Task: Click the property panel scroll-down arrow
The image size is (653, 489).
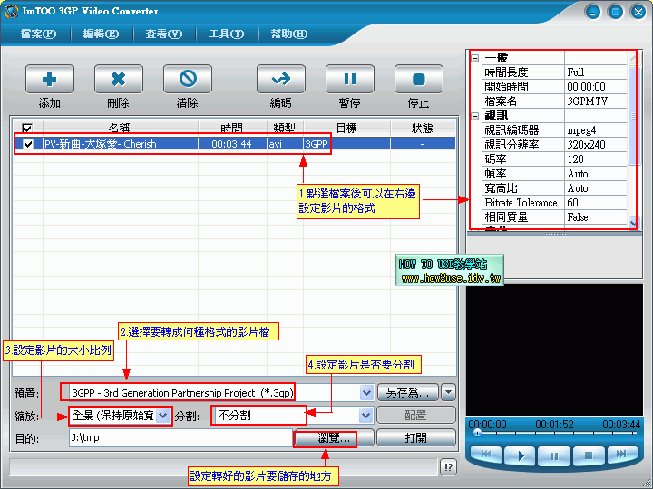Action: pos(633,223)
